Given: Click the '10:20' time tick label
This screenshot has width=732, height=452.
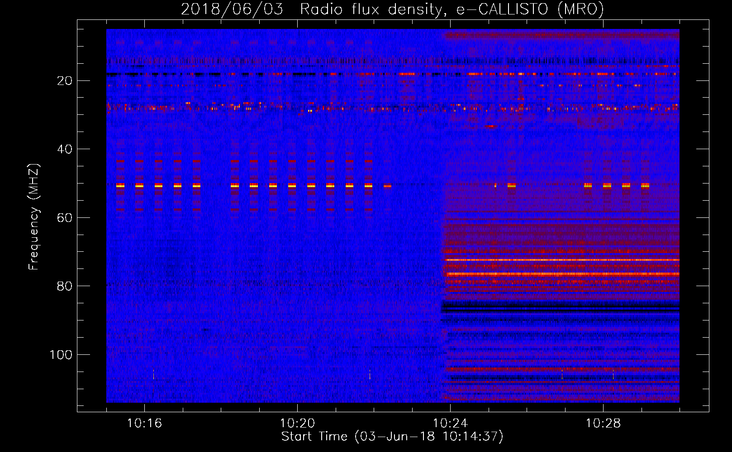Looking at the screenshot, I should pyautogui.click(x=297, y=424).
